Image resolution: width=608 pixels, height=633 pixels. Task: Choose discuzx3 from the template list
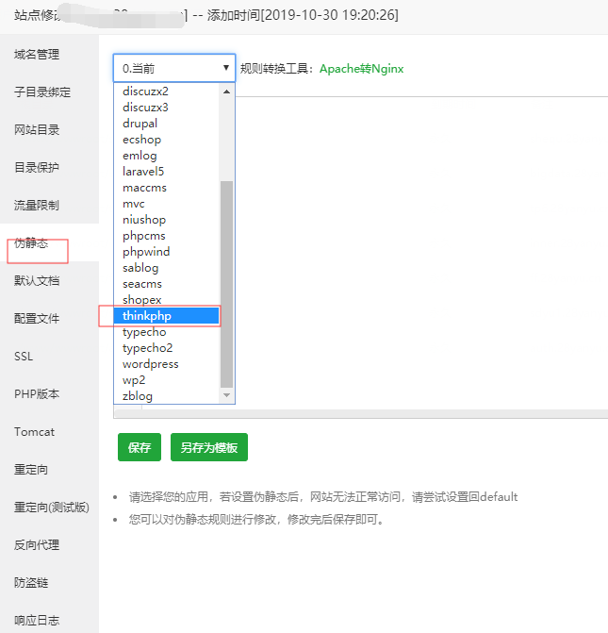[x=166, y=108]
